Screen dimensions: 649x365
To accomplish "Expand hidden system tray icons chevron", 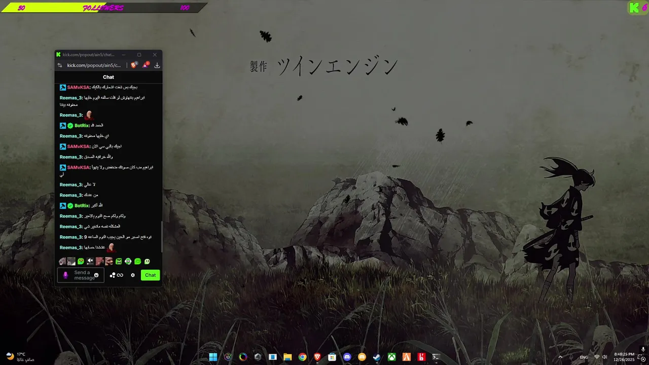I will point(560,357).
